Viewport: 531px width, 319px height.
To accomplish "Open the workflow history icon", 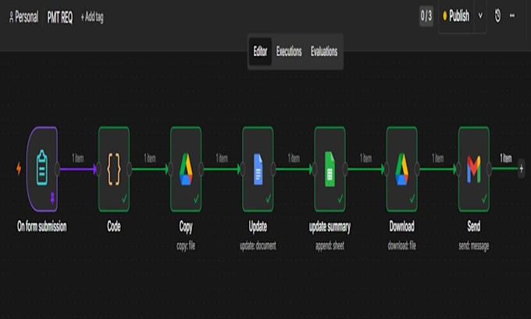I will click(497, 16).
